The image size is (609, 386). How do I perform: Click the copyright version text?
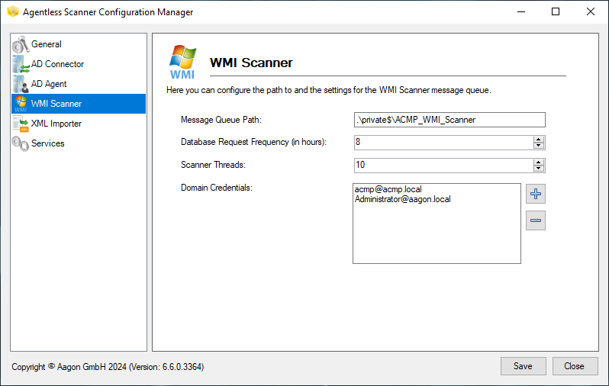[108, 367]
